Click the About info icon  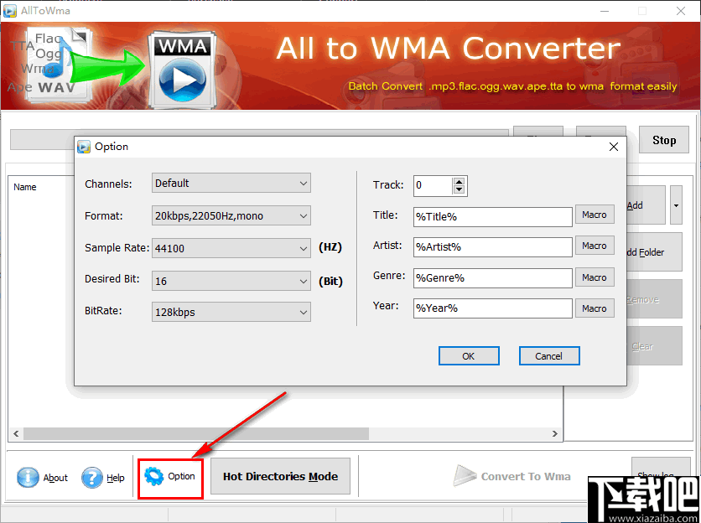(x=27, y=478)
